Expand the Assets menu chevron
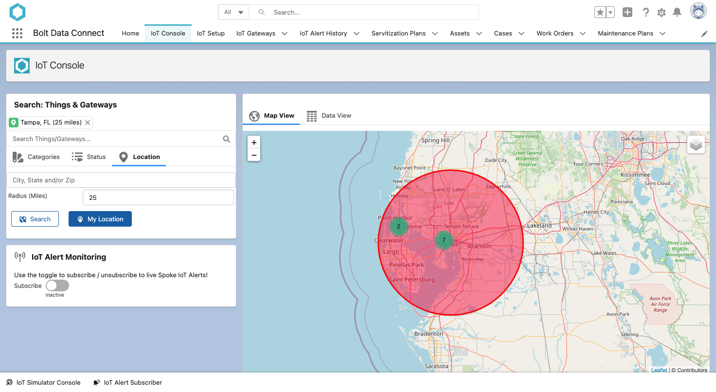Viewport: 716px width, 392px height. (479, 34)
